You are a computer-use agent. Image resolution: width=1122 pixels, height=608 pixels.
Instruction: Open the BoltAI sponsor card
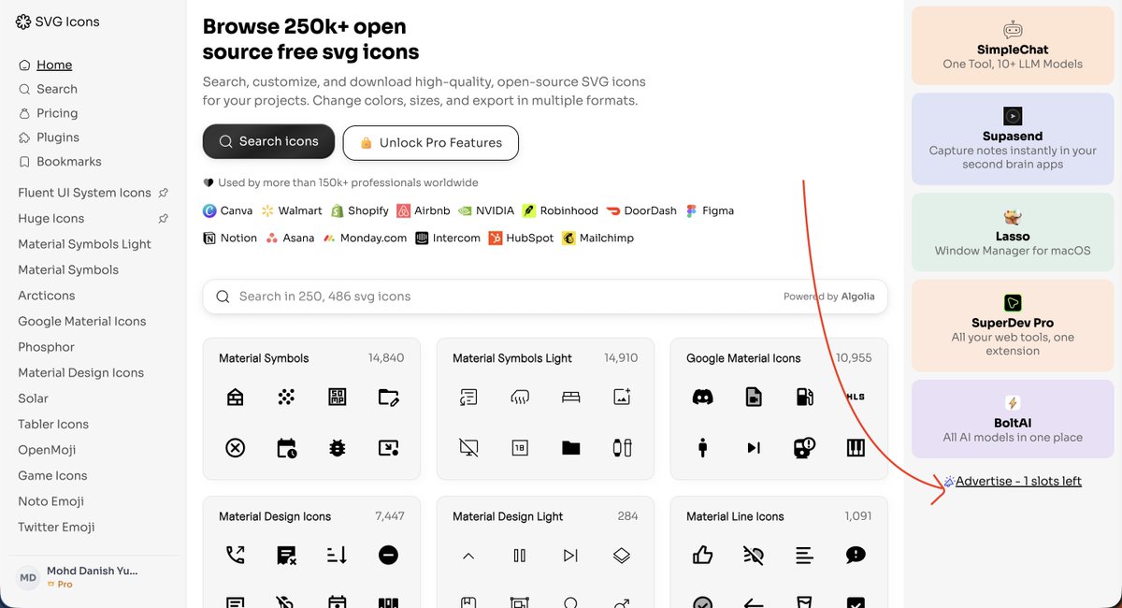[x=1013, y=418]
